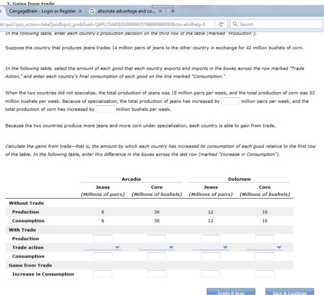Screen dimensions: 324x295
Task: Close the CengageBrain Login or Register tab
Action: (80, 11)
